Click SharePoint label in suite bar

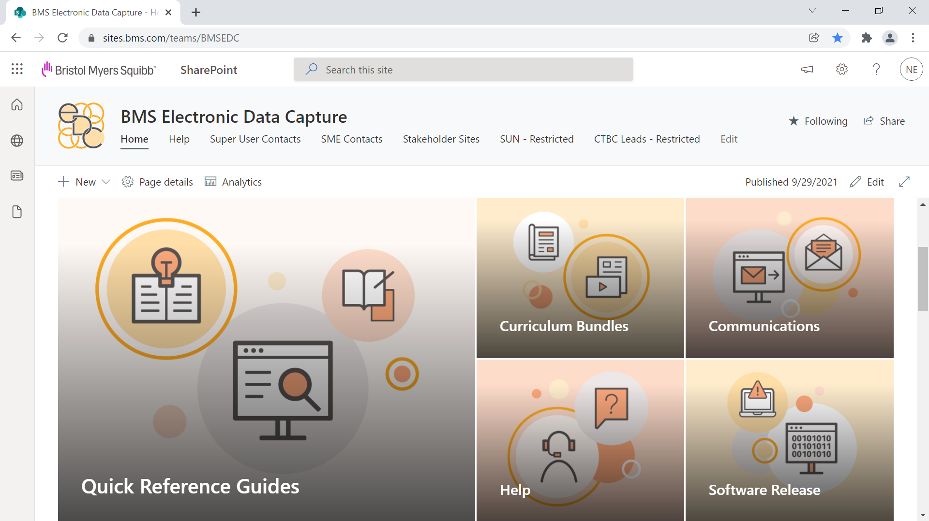click(209, 70)
